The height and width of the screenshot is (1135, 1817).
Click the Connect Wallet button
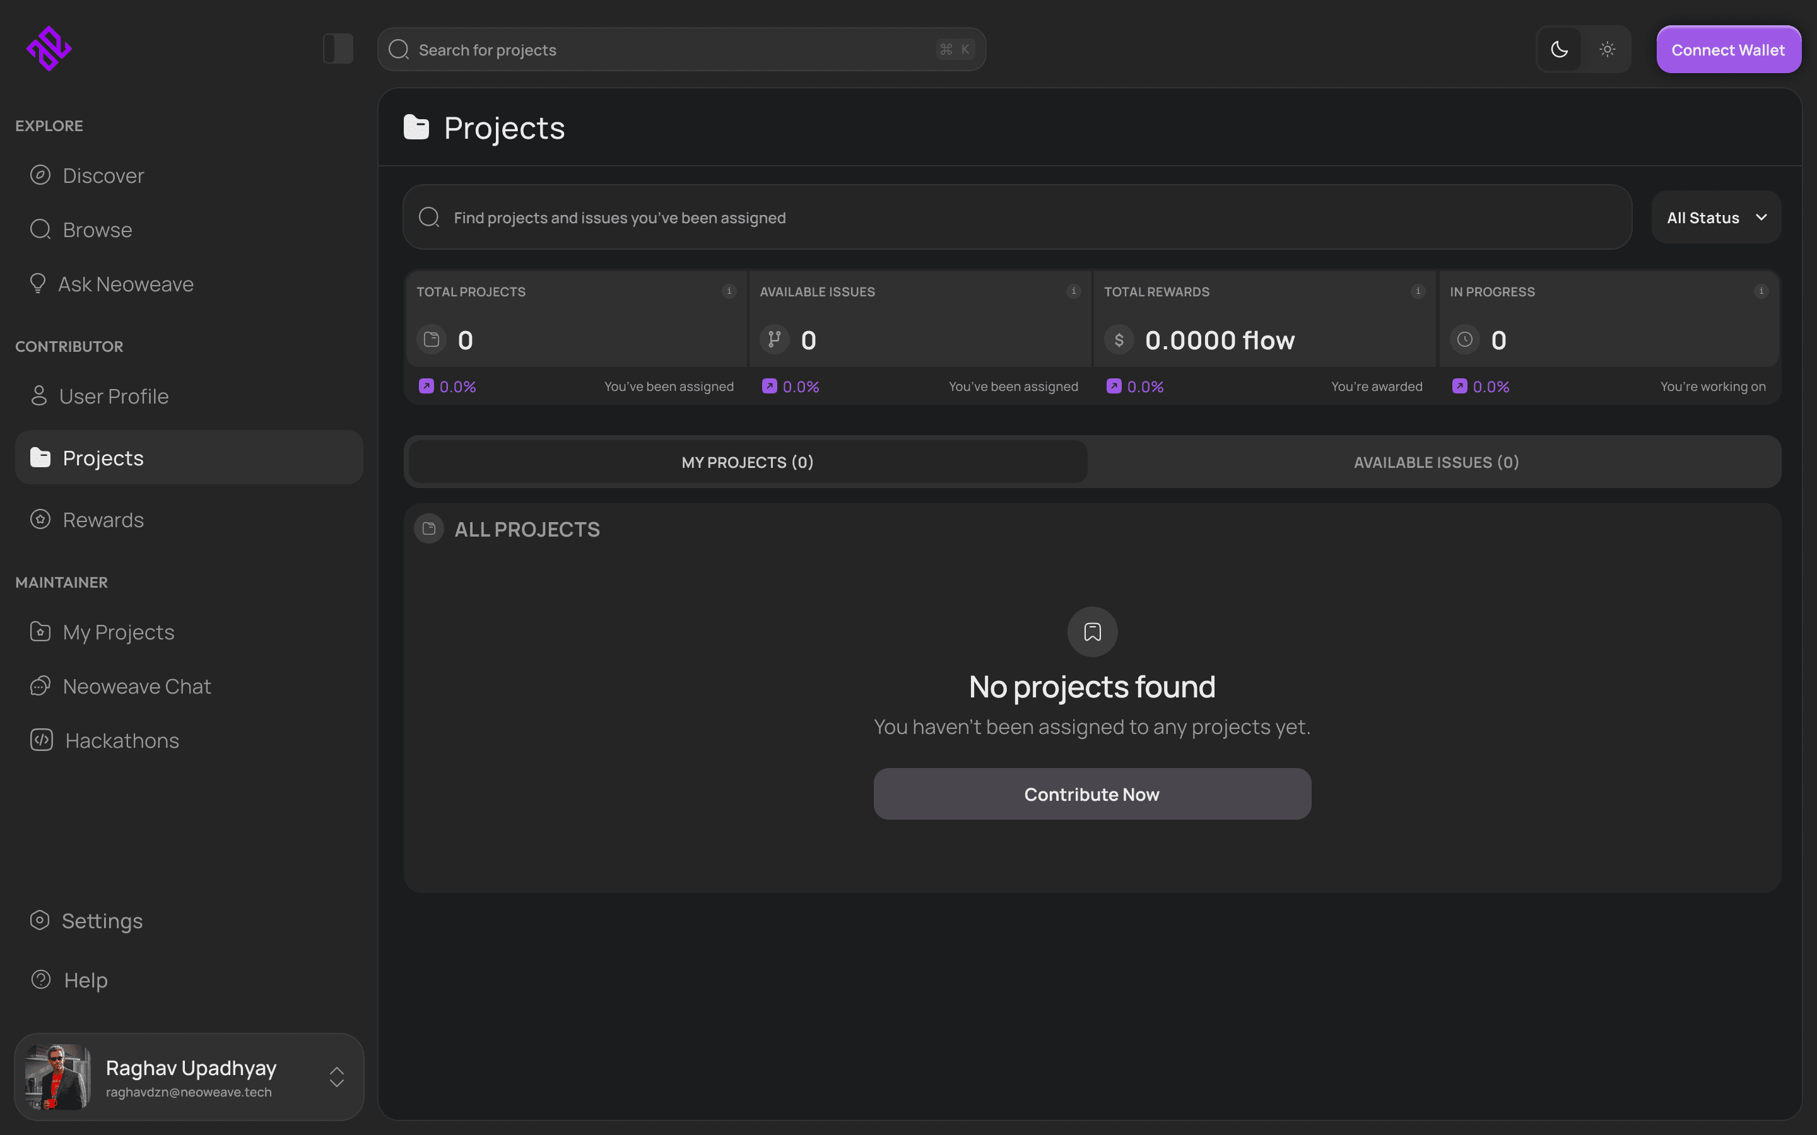[x=1727, y=50]
